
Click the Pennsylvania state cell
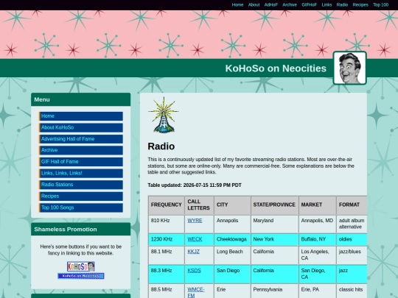[x=274, y=291]
